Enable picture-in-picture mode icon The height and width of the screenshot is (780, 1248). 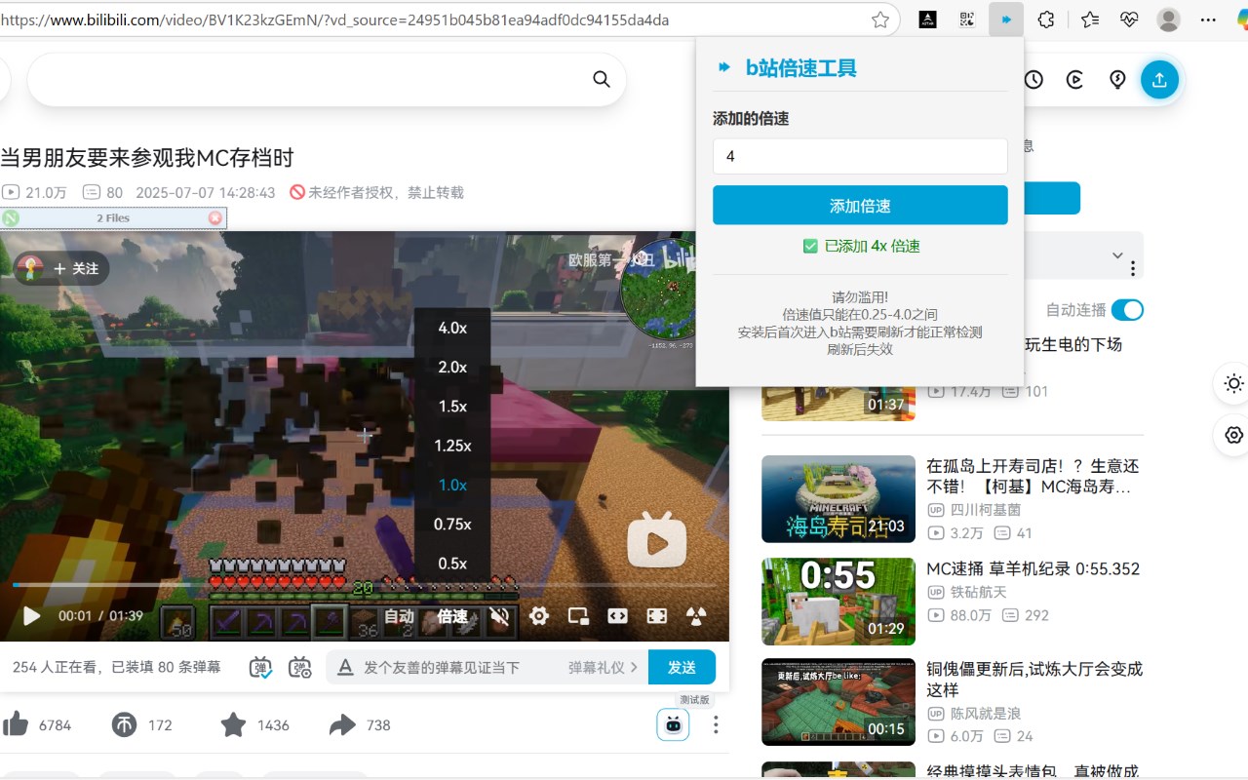[x=578, y=616]
